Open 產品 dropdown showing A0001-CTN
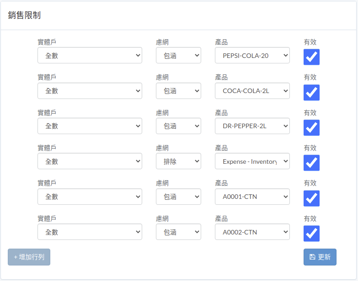The height and width of the screenshot is (281, 358). pyautogui.click(x=252, y=197)
